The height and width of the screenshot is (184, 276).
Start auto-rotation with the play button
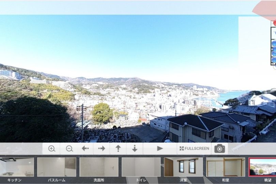click(160, 149)
